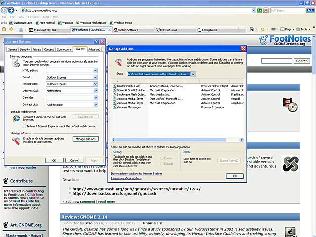Click the MSN Search go icon
This screenshot has width=316, height=237.
(309, 10)
